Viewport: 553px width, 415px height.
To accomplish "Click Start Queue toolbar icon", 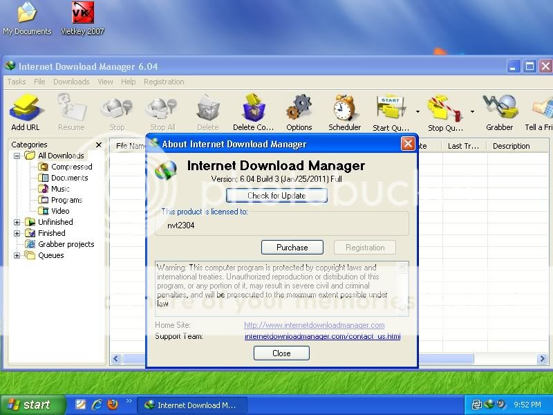I will point(391,112).
